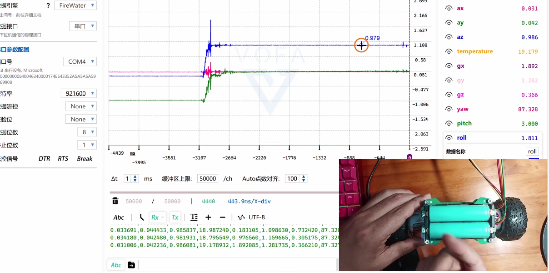Select the roll channel name
The image size is (549, 273).
coord(462,138)
